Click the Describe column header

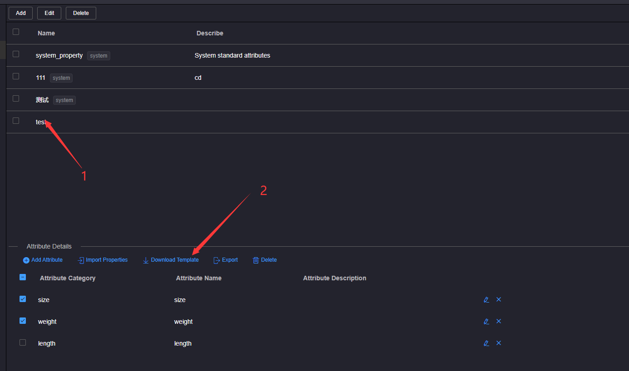point(210,33)
